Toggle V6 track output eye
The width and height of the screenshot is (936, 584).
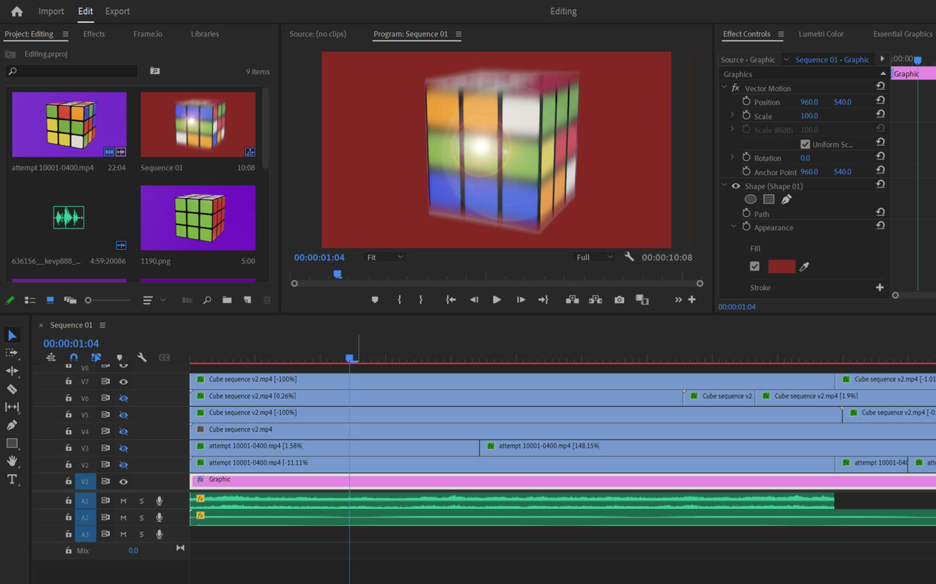coord(123,399)
